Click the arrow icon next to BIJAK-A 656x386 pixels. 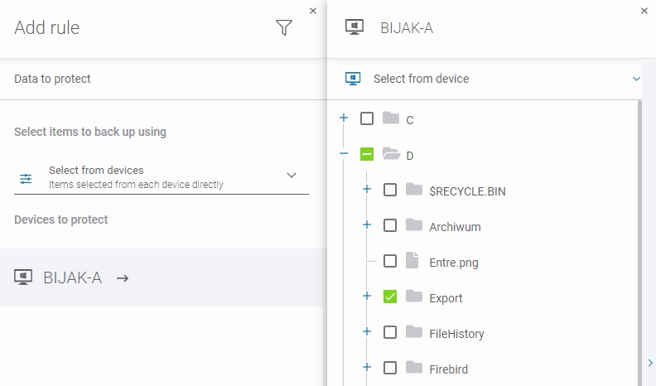[123, 278]
